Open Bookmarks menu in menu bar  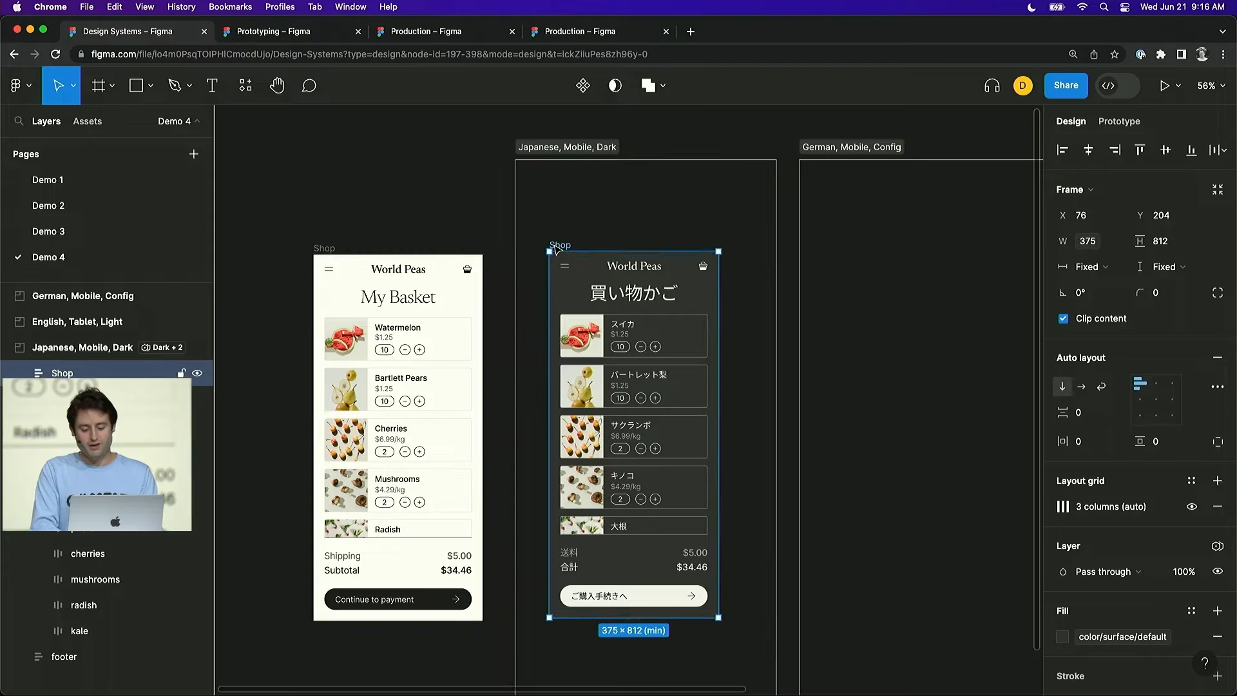[230, 6]
